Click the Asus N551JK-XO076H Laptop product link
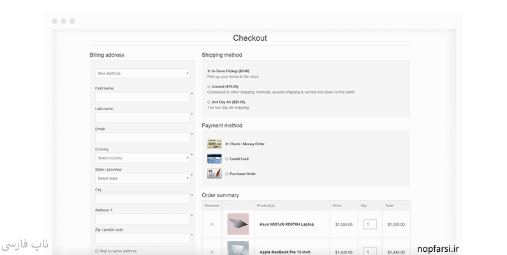 [286, 224]
